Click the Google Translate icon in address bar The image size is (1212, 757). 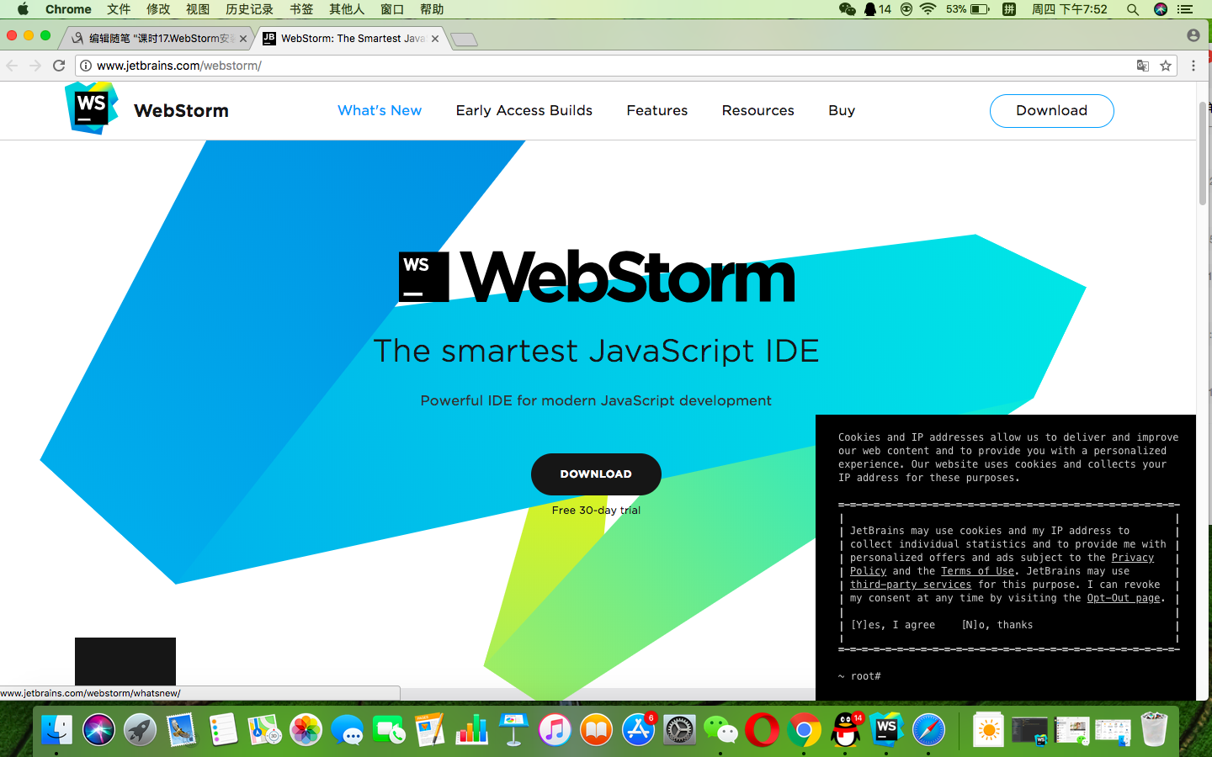1143,66
